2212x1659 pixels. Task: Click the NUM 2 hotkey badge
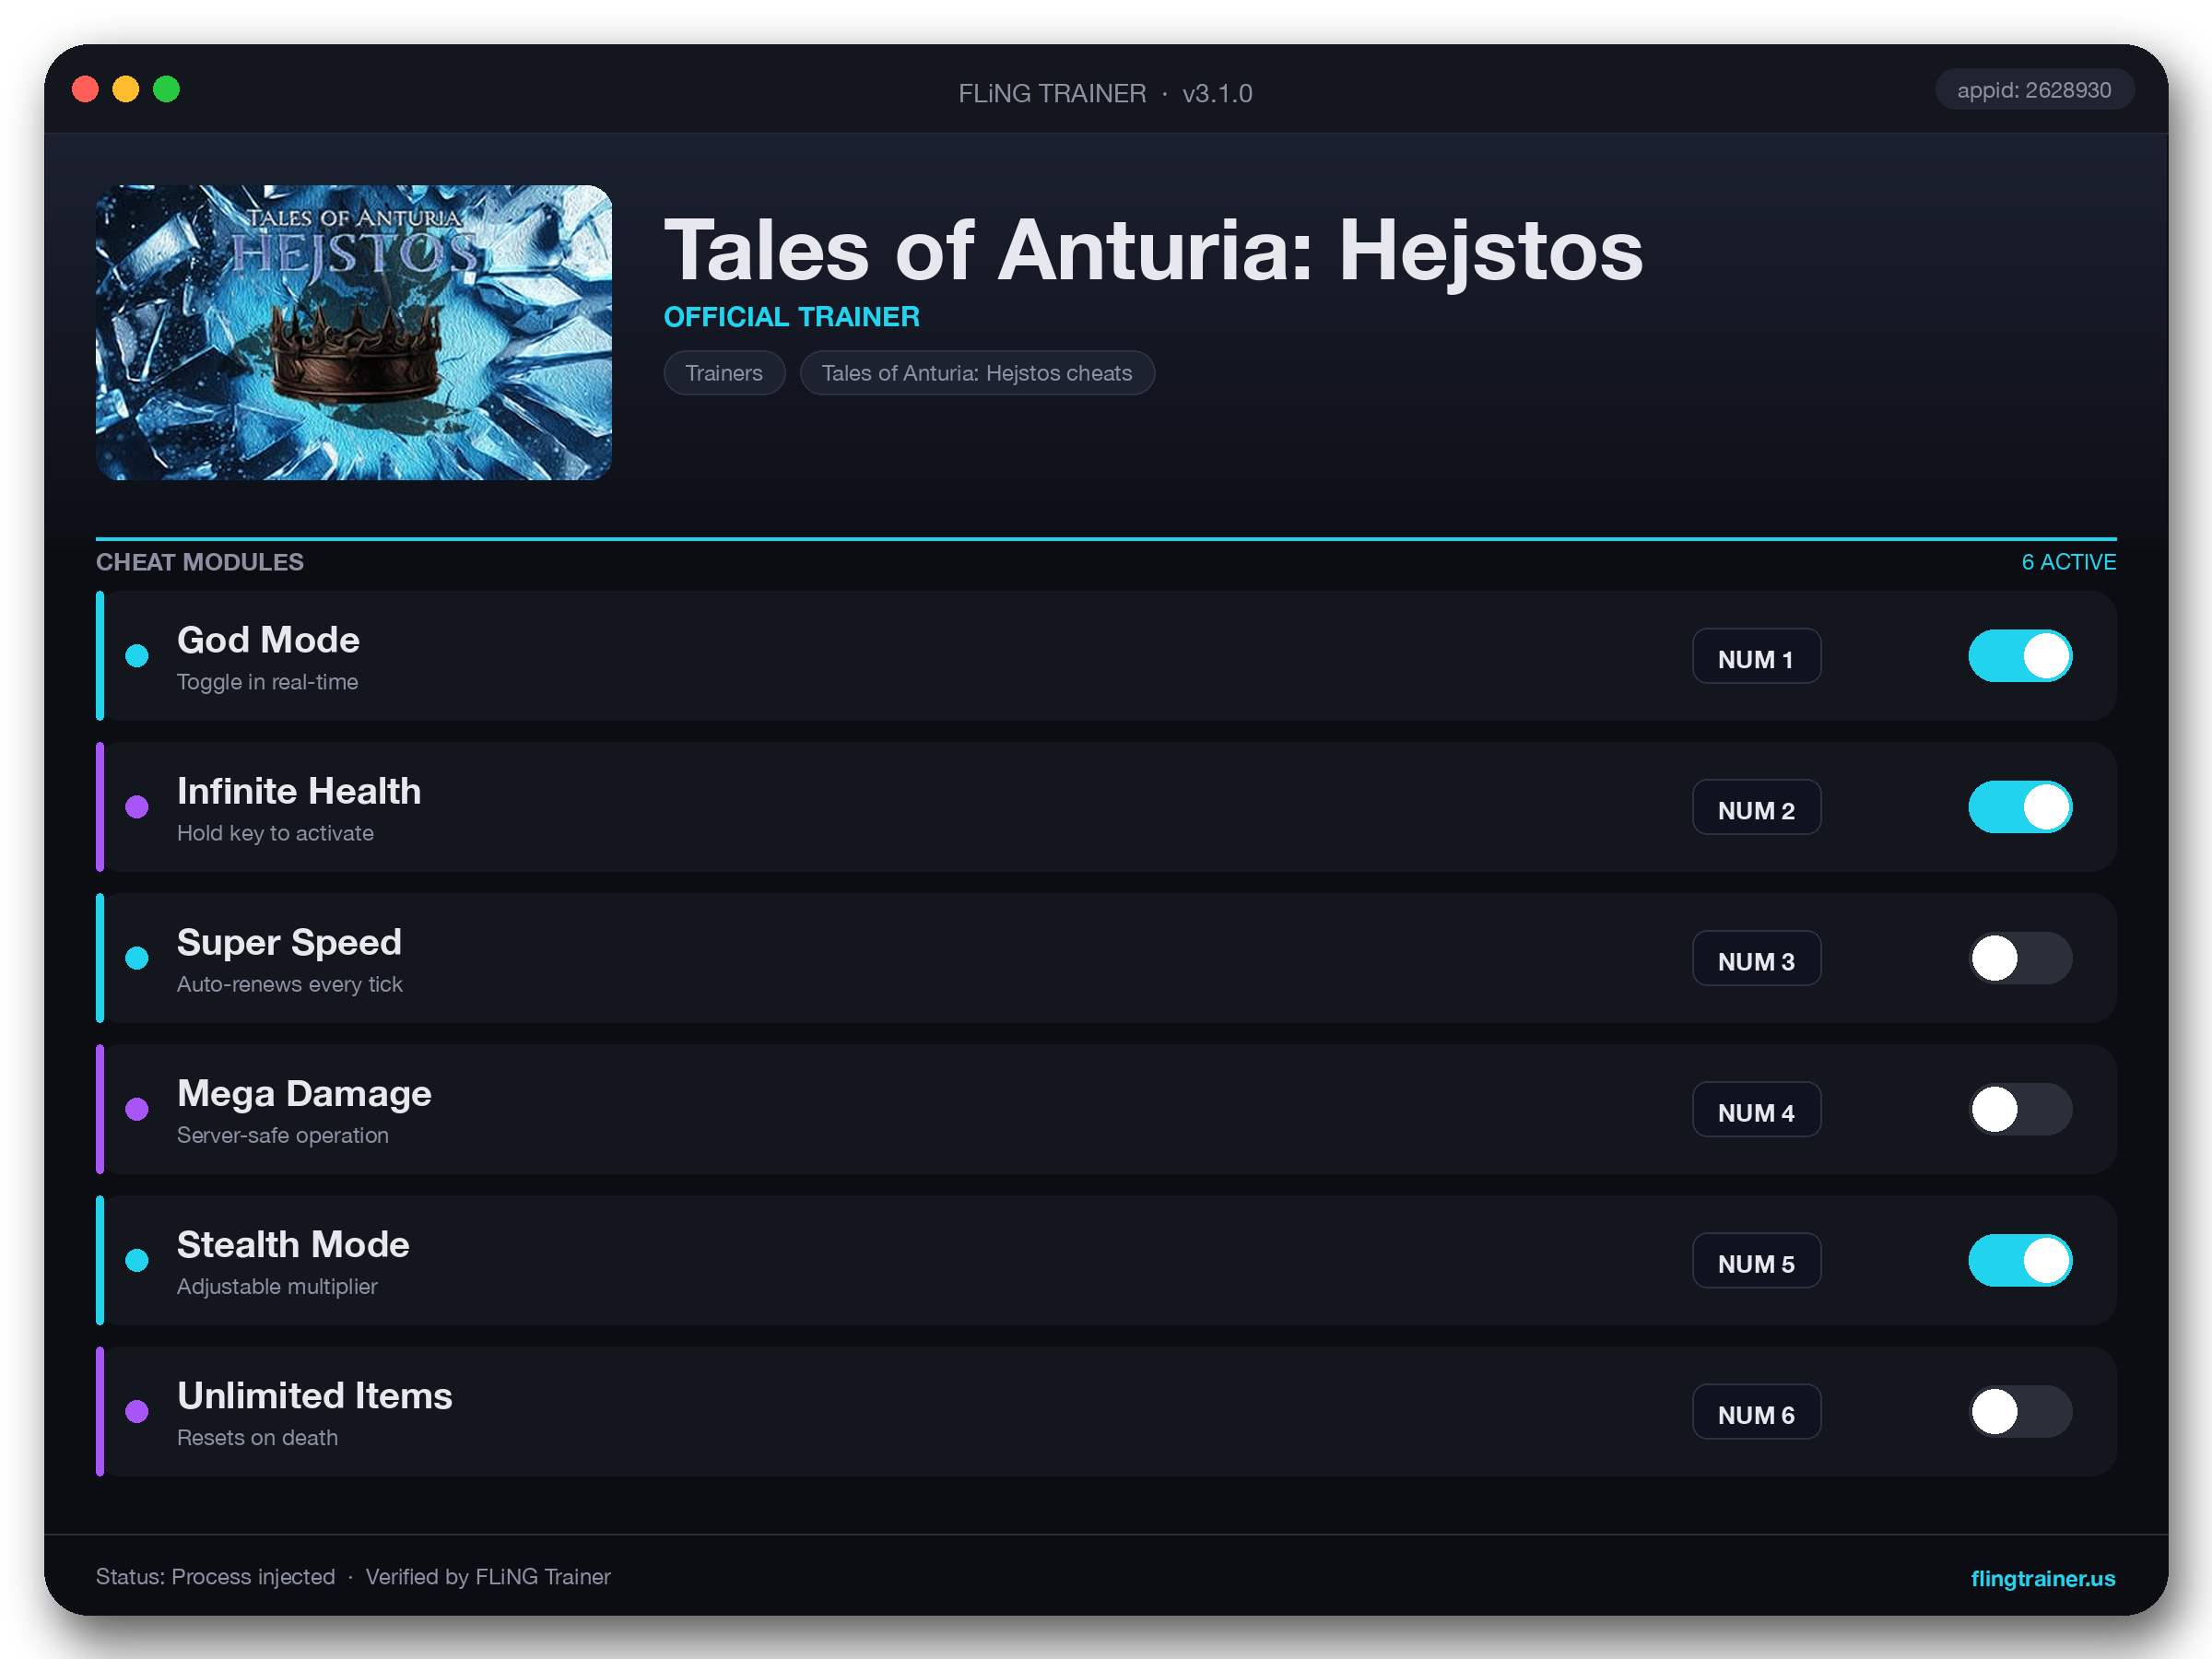(1756, 807)
